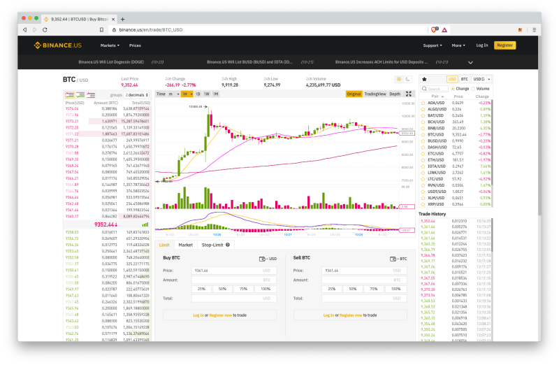Favorite the XRP/USD pair star
This screenshot has height=365, width=559.
point(423,204)
